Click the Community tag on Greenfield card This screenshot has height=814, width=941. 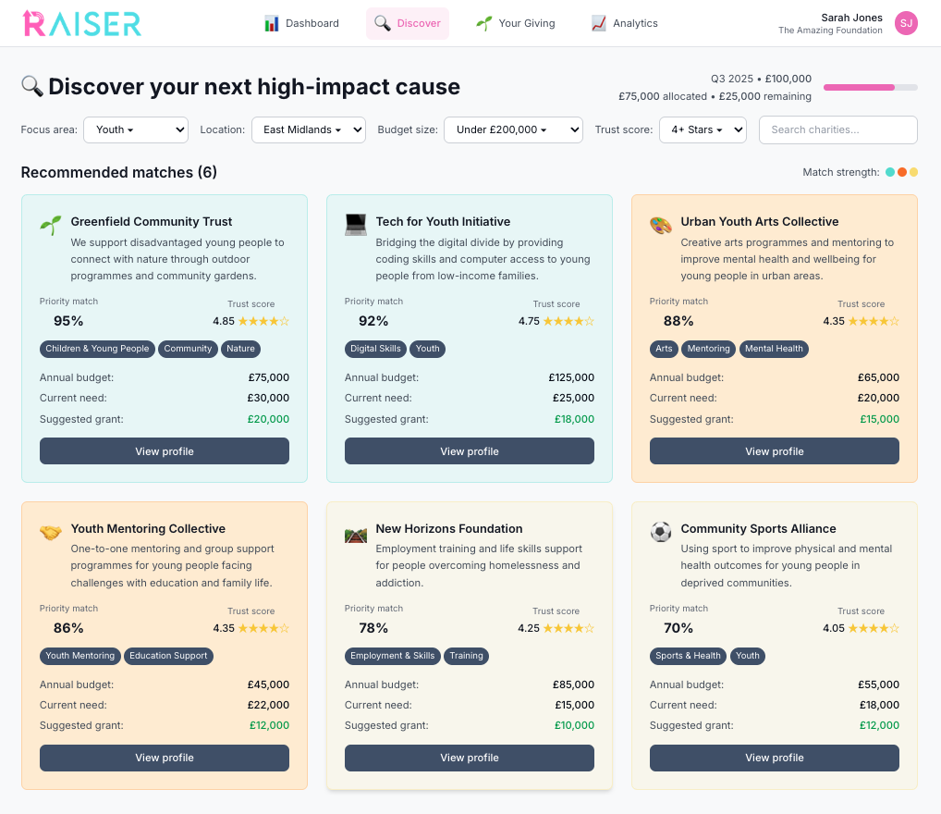(x=188, y=349)
